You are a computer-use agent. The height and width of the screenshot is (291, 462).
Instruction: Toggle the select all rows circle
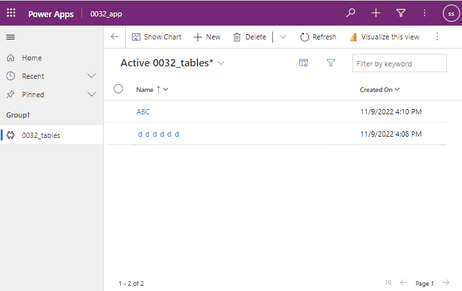click(119, 89)
